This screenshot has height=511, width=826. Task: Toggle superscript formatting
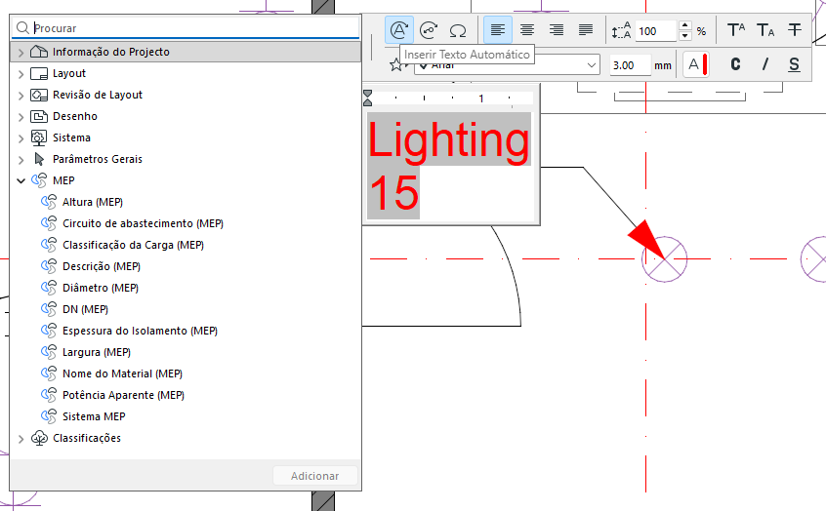click(736, 30)
